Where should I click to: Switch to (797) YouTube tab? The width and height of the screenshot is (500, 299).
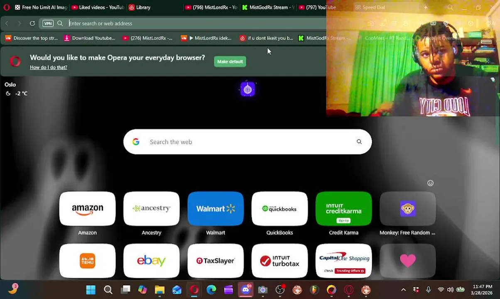click(317, 7)
